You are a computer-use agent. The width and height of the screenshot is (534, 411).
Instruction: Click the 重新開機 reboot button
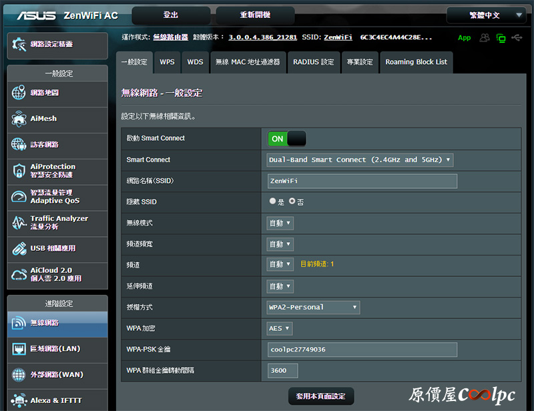click(255, 15)
